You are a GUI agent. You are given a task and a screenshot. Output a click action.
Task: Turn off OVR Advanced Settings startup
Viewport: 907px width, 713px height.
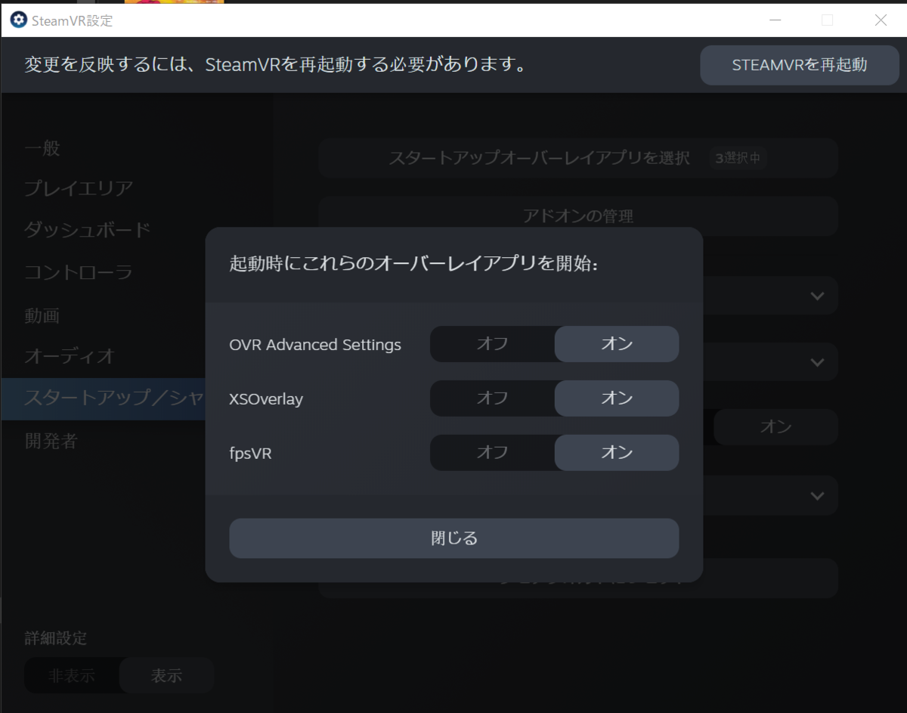492,344
